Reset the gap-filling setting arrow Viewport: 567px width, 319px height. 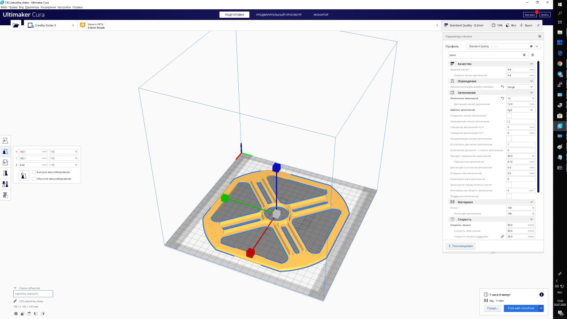click(502, 87)
